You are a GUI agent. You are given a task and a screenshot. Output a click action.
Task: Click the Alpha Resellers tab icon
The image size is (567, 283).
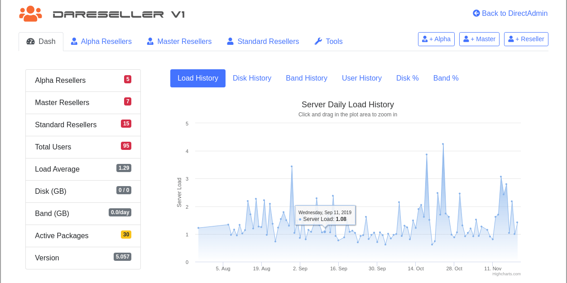[x=74, y=41]
